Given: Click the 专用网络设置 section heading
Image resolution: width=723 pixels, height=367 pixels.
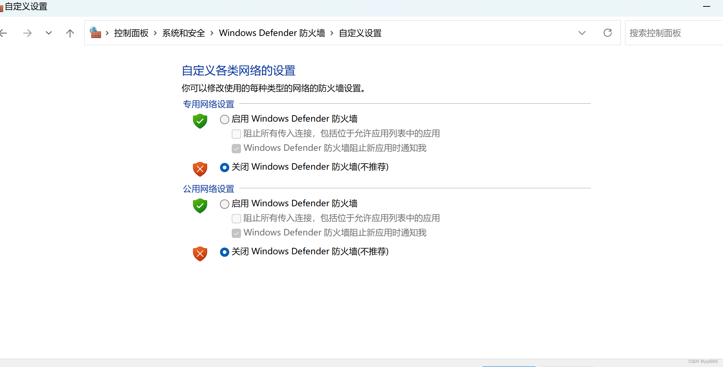Looking at the screenshot, I should [209, 104].
